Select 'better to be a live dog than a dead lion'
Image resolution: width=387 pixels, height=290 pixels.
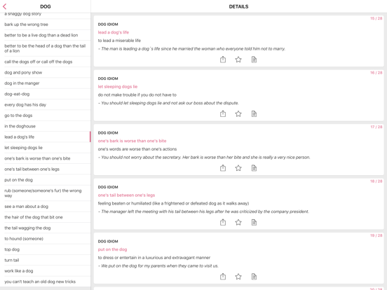45,35
